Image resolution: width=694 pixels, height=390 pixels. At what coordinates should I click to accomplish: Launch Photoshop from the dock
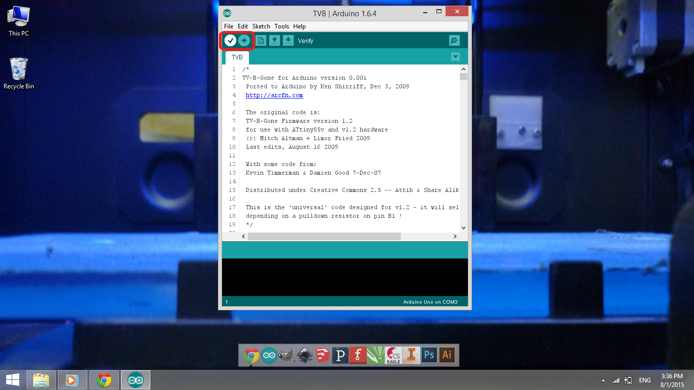click(429, 355)
